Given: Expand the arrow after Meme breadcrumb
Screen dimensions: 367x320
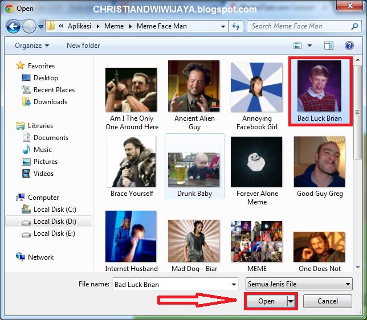Looking at the screenshot, I should pos(131,26).
